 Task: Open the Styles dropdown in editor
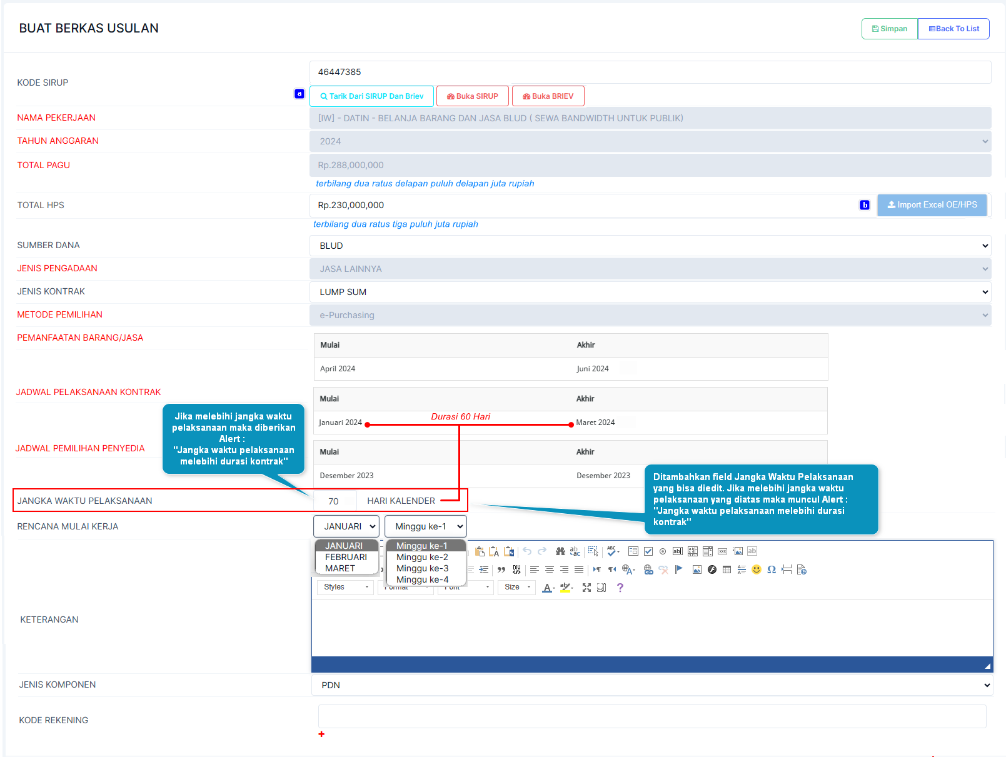pos(346,587)
